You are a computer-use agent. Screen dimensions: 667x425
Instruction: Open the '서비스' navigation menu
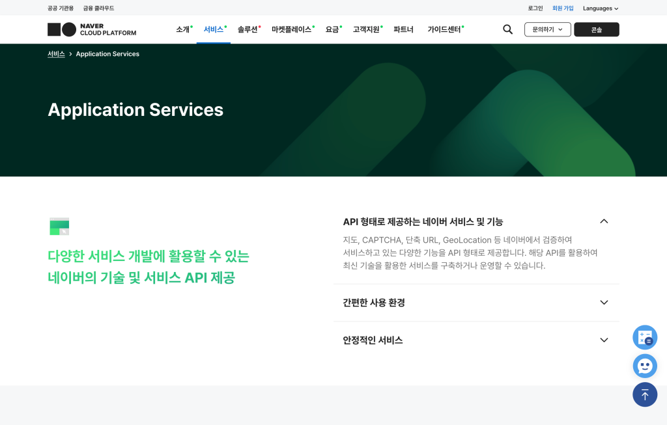click(213, 29)
